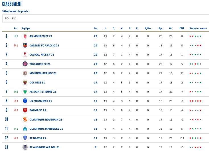209x153 pixels.
Task: Click AS Monaco's recent form dots
Action: tap(195, 36)
